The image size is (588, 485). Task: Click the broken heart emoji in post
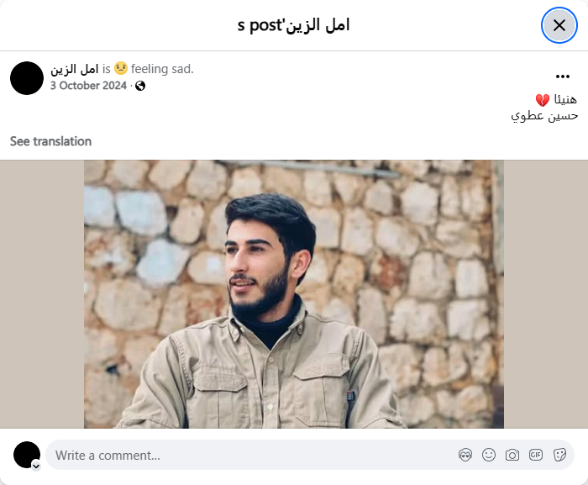[543, 100]
